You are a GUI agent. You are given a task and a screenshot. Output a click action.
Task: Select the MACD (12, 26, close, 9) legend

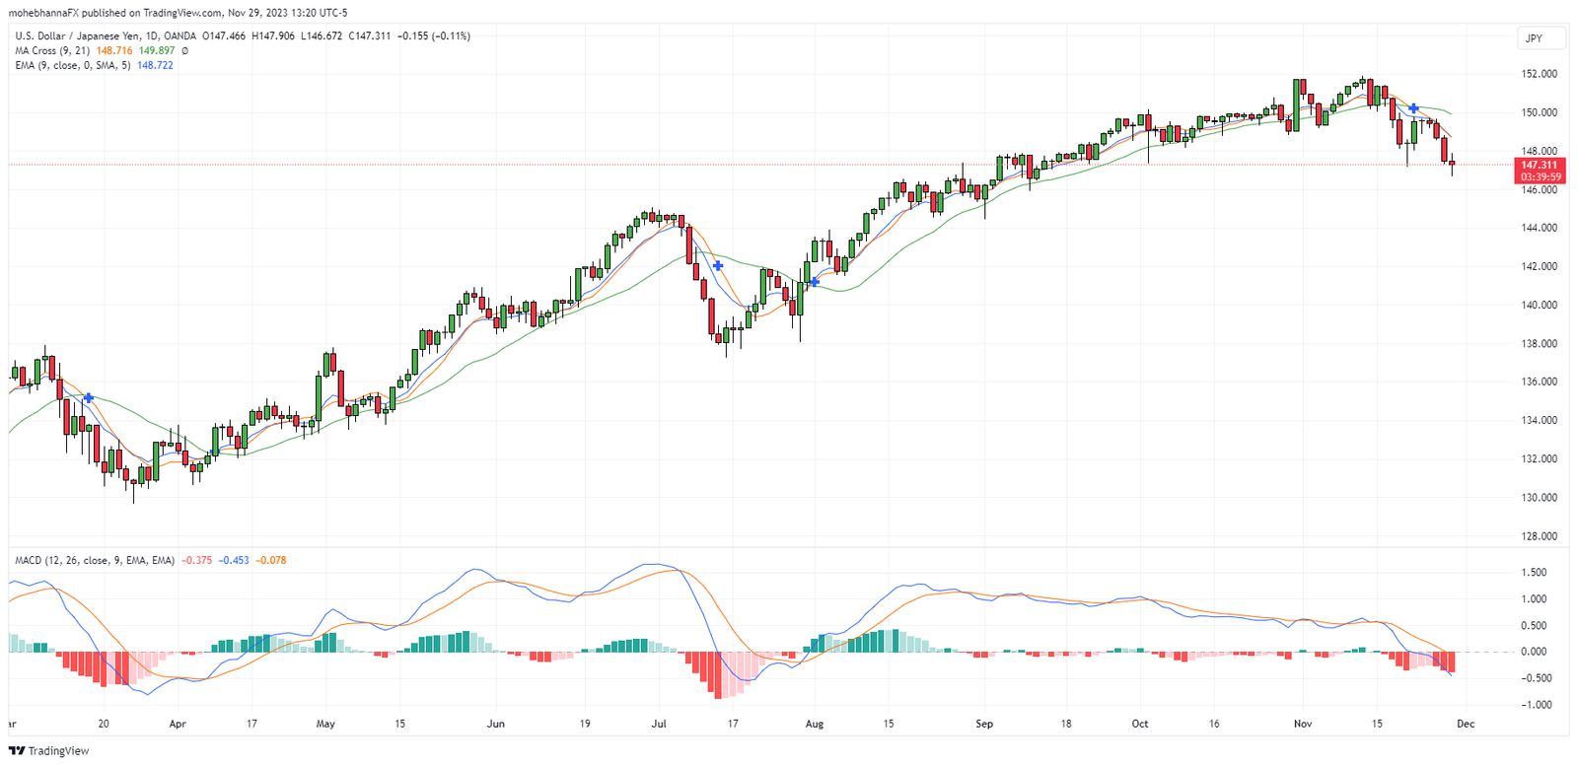[94, 560]
